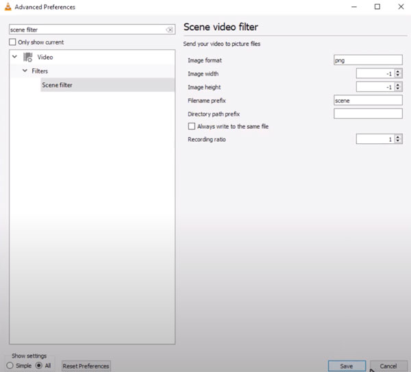Toggle Always write to the same file
This screenshot has width=411, height=372.
[x=192, y=126]
